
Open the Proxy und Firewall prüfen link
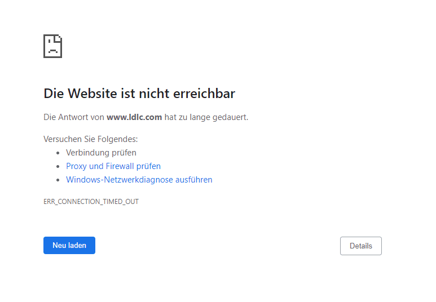click(113, 166)
